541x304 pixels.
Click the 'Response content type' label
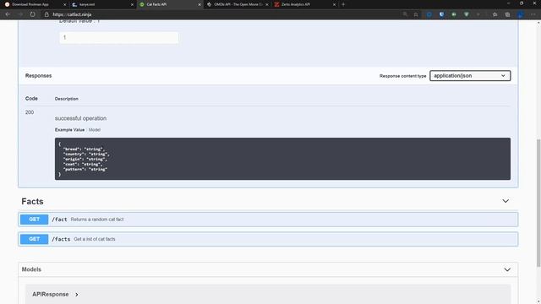point(402,76)
